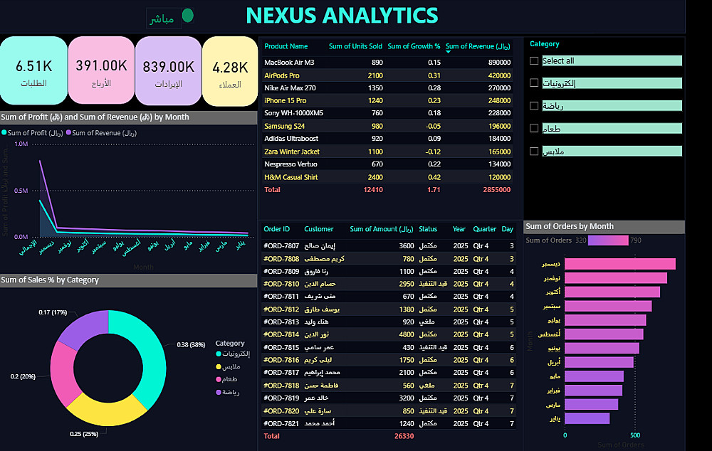This screenshot has height=451, width=712.
Task: Select the iPhone 15 Pro row
Action: tap(387, 101)
